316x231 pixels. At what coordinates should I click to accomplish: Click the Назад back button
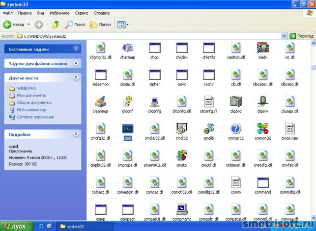coord(14,25)
